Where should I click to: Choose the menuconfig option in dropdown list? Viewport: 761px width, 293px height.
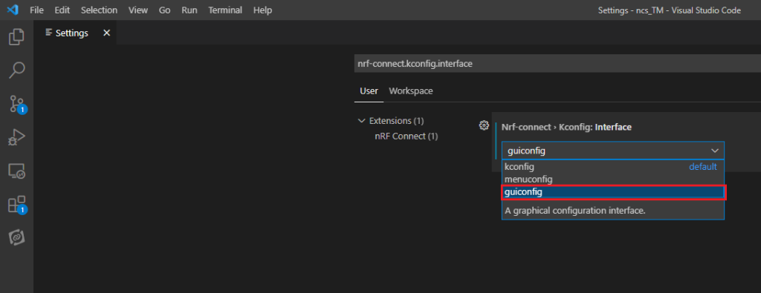[613, 180]
